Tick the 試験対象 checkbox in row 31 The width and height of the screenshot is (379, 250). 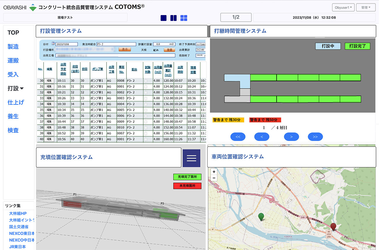[145, 86]
